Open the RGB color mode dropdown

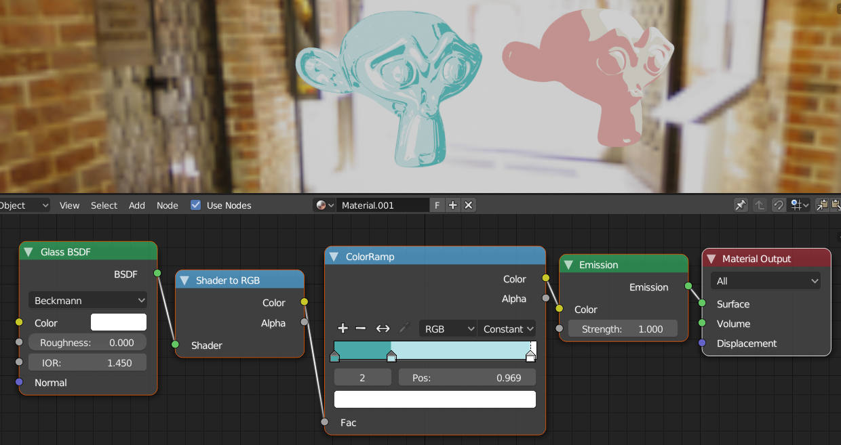[x=448, y=329]
